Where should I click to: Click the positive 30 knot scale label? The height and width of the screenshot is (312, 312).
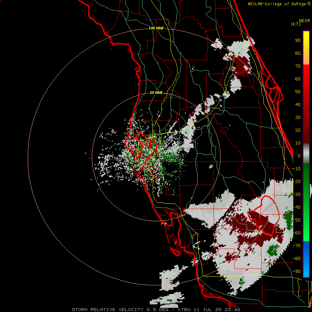[x=298, y=118]
